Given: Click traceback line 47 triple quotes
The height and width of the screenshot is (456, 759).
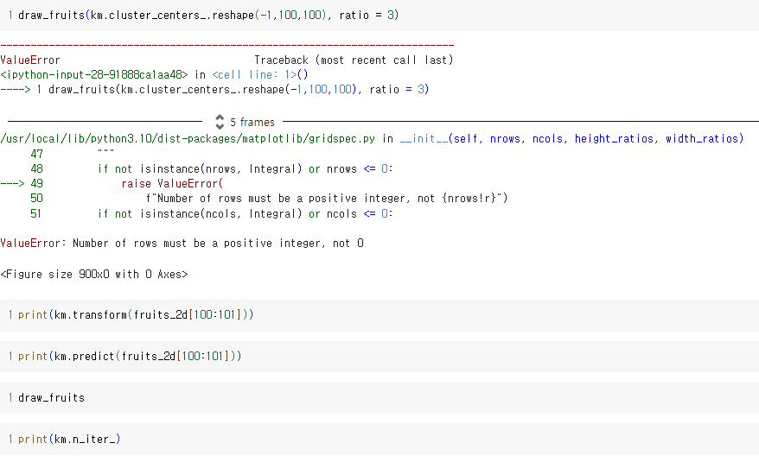Looking at the screenshot, I should click(x=105, y=153).
